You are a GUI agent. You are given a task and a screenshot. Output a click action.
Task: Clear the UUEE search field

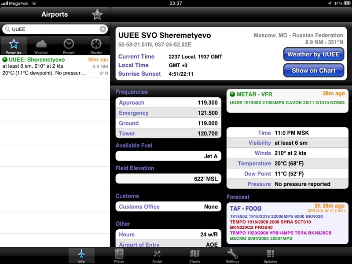pyautogui.click(x=103, y=29)
